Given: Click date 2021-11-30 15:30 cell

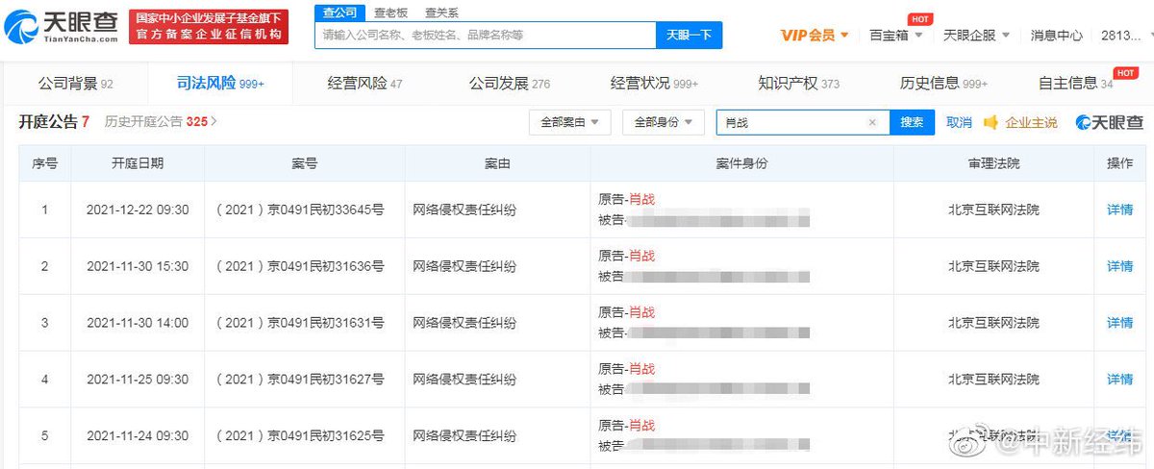Looking at the screenshot, I should click(138, 266).
